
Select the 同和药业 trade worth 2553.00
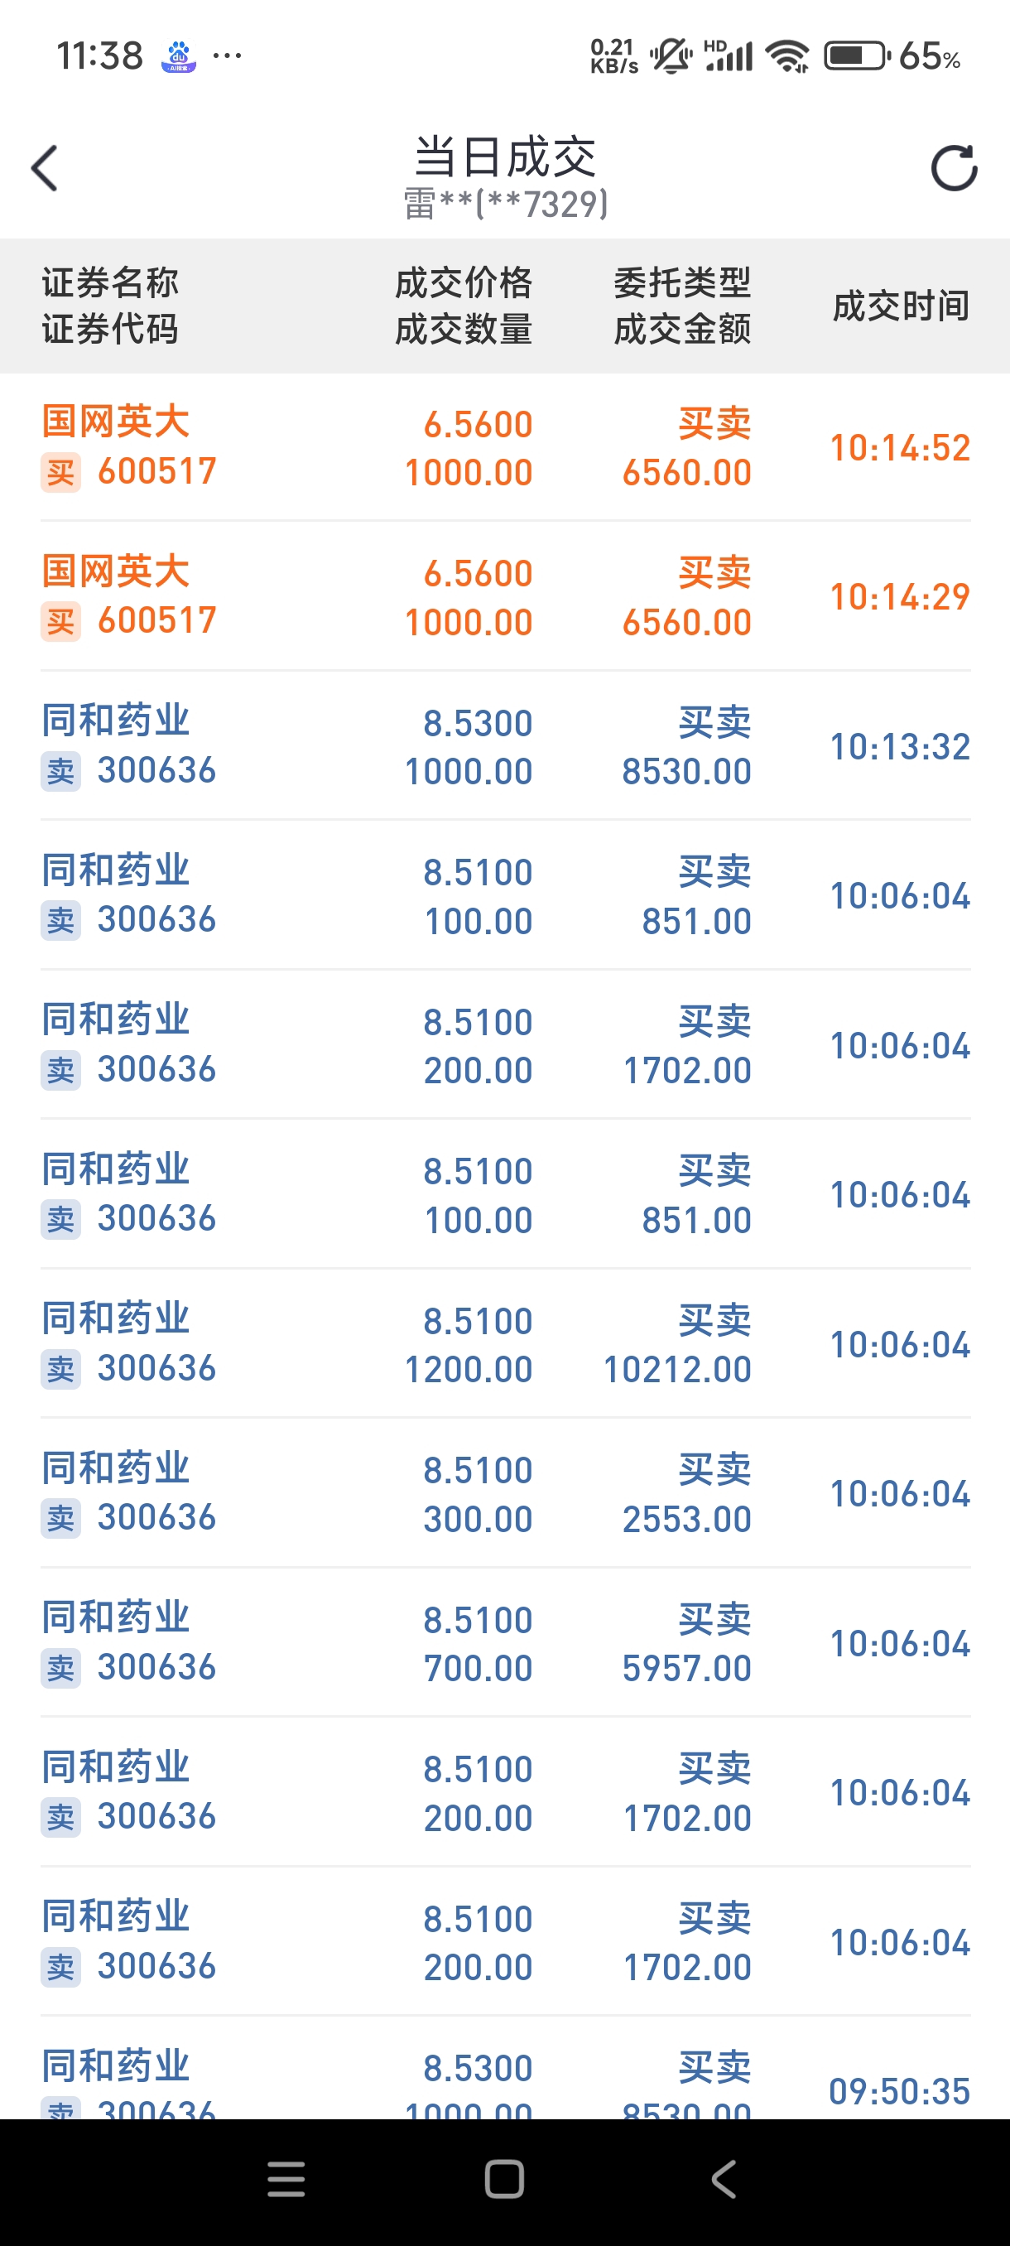click(x=506, y=1493)
